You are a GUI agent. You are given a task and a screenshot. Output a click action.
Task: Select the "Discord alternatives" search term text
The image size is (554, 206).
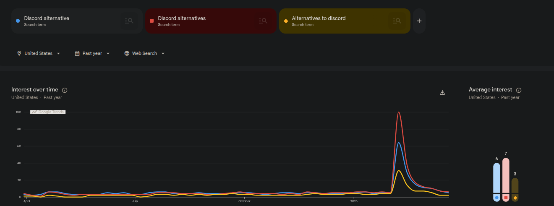[x=182, y=18]
